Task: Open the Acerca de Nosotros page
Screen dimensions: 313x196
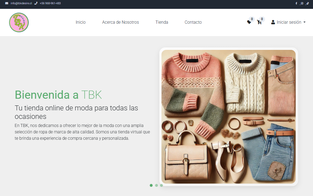Action: [x=120, y=22]
